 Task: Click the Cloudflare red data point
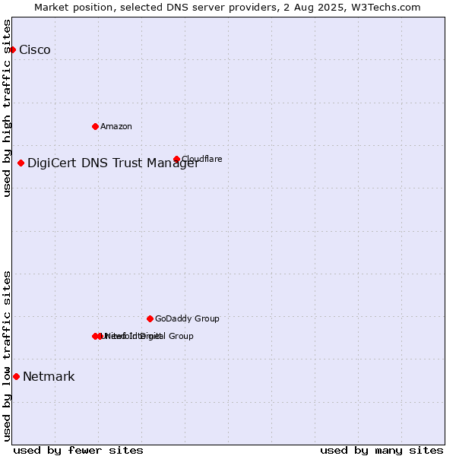(176, 159)
